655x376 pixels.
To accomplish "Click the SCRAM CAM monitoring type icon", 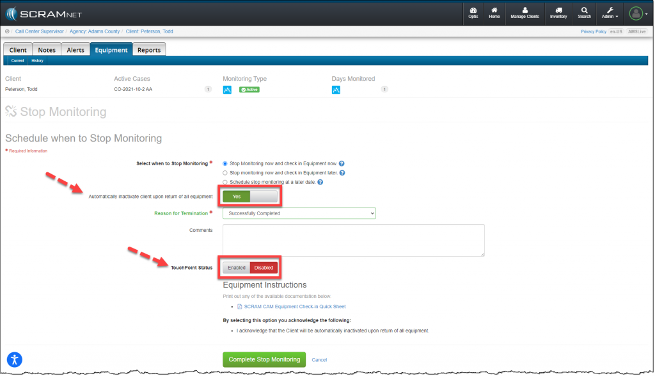I will (x=227, y=90).
